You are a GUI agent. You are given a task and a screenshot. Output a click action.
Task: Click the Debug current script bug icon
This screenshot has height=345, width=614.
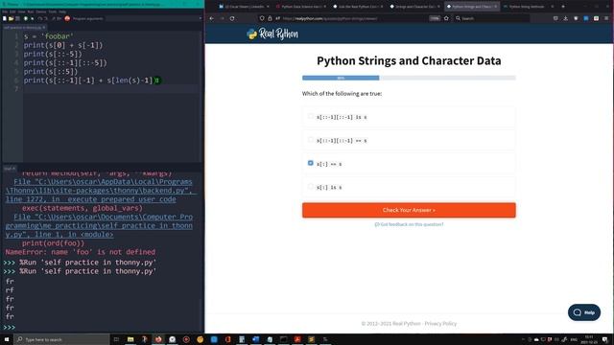pyautogui.click(x=33, y=18)
